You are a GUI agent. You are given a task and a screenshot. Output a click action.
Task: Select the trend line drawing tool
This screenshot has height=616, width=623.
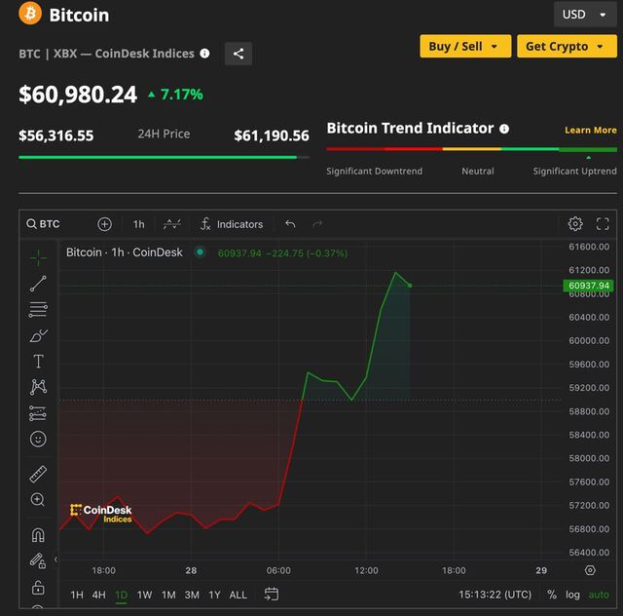(38, 284)
